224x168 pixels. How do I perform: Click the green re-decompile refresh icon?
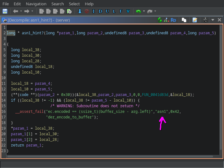pos(160,20)
